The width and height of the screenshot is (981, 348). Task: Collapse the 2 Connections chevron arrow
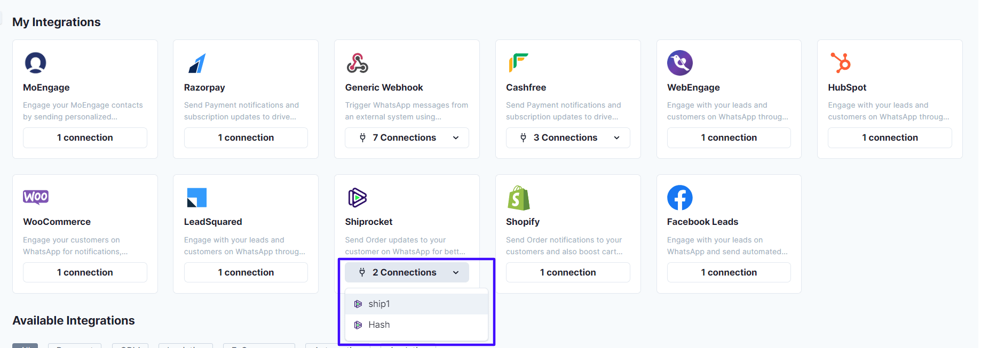click(x=456, y=272)
